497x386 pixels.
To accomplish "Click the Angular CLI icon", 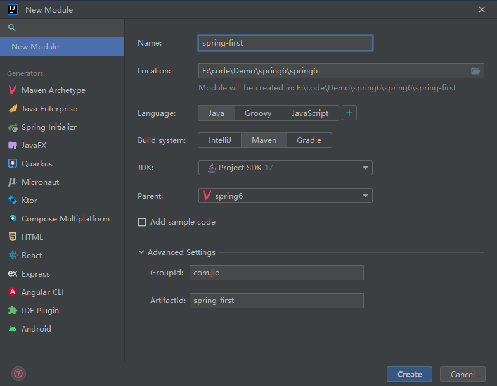I will click(x=13, y=292).
